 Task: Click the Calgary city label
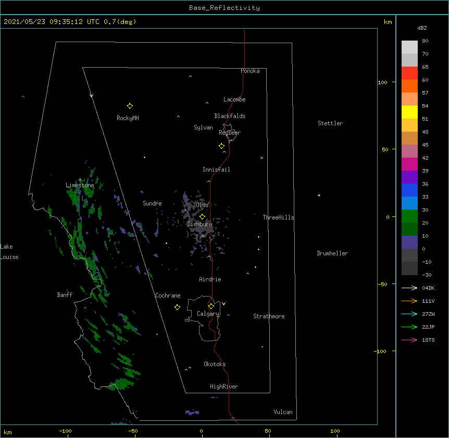pyautogui.click(x=208, y=314)
